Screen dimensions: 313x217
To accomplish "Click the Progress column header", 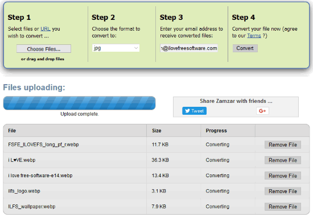I will click(x=228, y=131).
